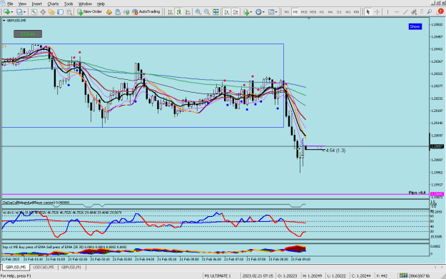446x279 pixels.
Task: Switch chart to line chart
Action: 188,12
